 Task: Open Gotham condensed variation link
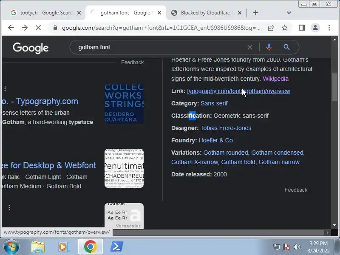click(277, 153)
